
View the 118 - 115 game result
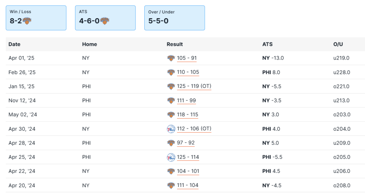(x=188, y=115)
